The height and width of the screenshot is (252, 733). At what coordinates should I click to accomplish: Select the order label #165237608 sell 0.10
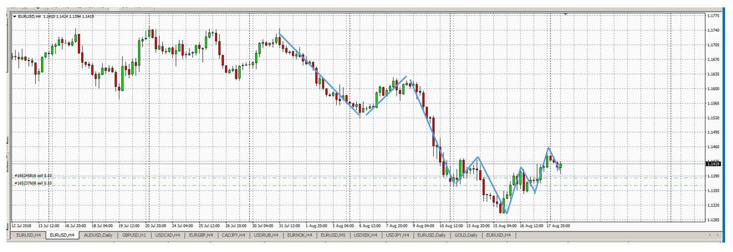point(33,183)
